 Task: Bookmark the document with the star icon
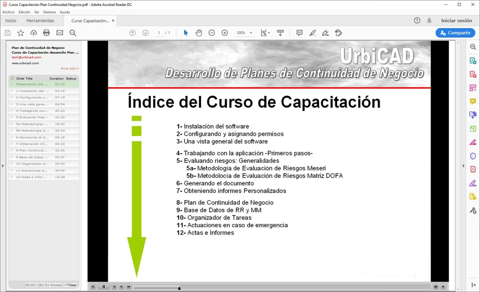[20, 33]
